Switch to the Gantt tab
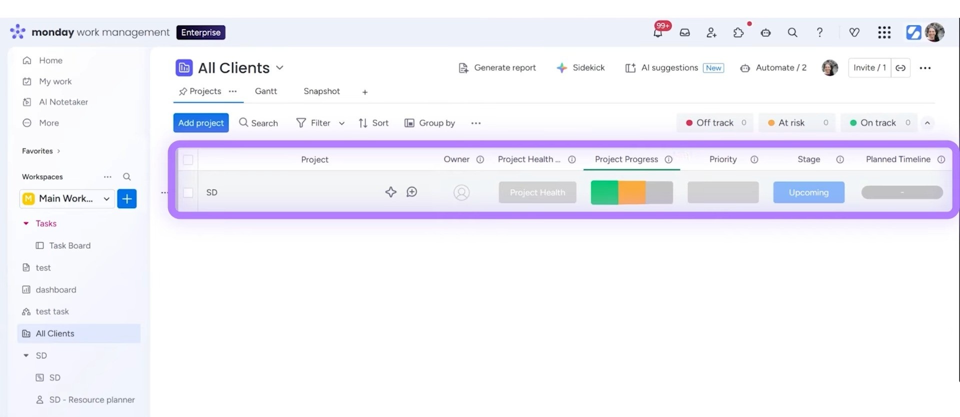 coord(265,91)
